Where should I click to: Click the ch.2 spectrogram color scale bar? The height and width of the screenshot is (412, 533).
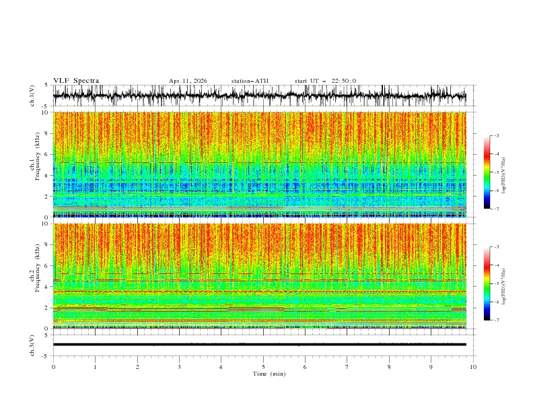[x=487, y=283]
